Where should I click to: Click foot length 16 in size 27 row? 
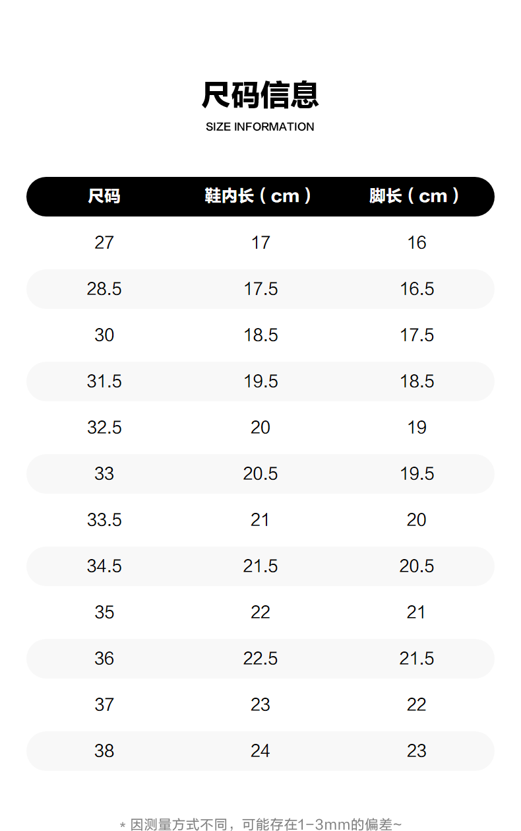click(417, 243)
